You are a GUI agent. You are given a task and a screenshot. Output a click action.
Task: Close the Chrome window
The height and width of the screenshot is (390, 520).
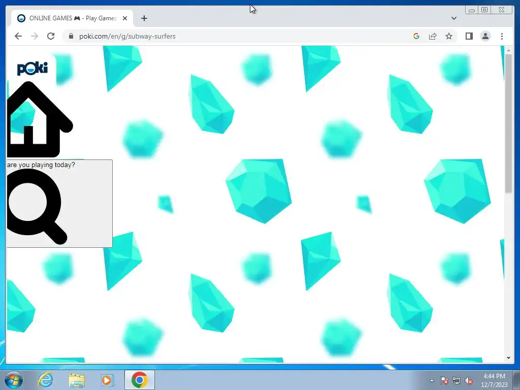point(502,10)
